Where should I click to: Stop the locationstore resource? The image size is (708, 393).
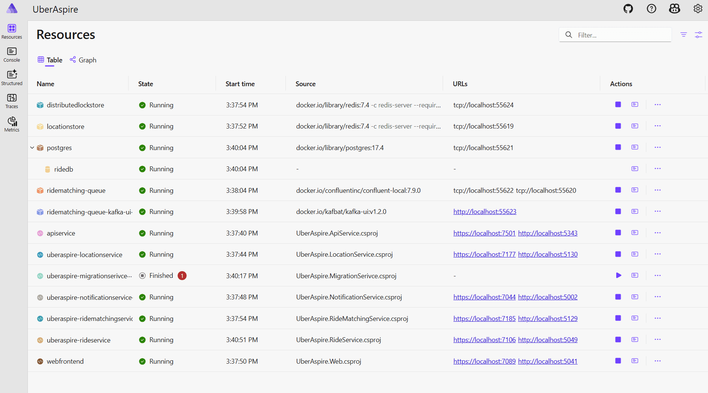coord(618,126)
